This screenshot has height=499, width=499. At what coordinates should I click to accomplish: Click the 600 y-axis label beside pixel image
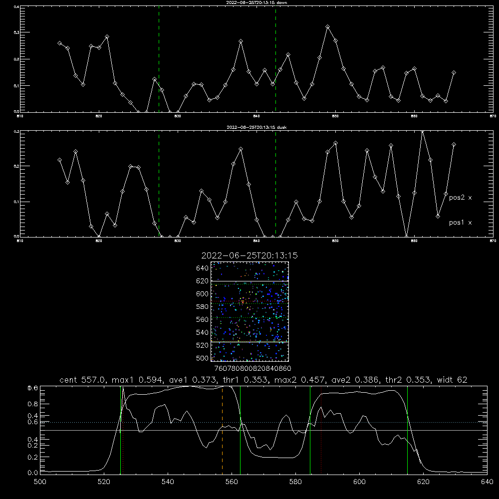click(x=202, y=294)
